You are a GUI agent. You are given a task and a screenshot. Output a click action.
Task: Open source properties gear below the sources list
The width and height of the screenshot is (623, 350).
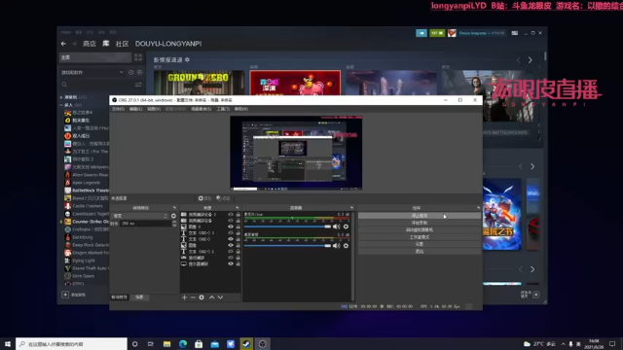point(202,297)
